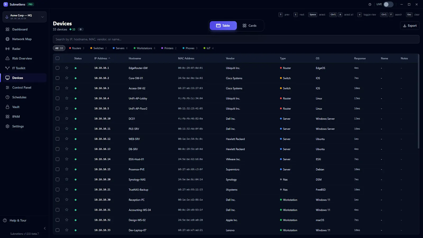423x238 pixels.
Task: Check the select-all header checkbox
Action: point(57,58)
